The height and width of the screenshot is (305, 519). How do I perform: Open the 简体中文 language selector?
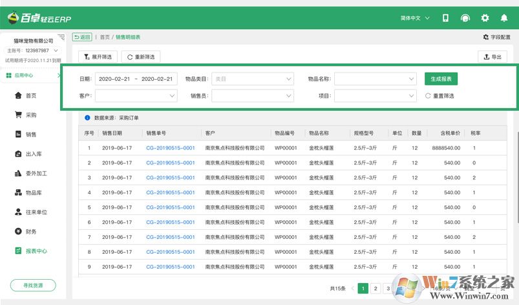pyautogui.click(x=415, y=18)
